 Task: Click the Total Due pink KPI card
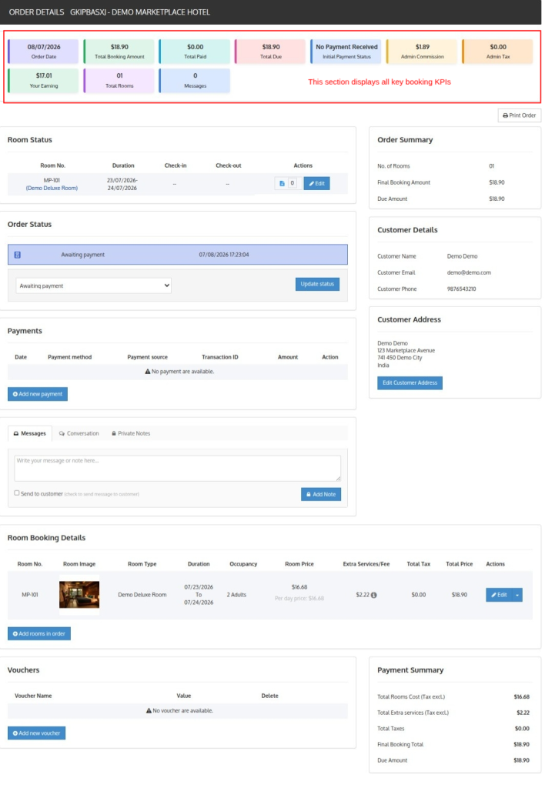tap(270, 52)
